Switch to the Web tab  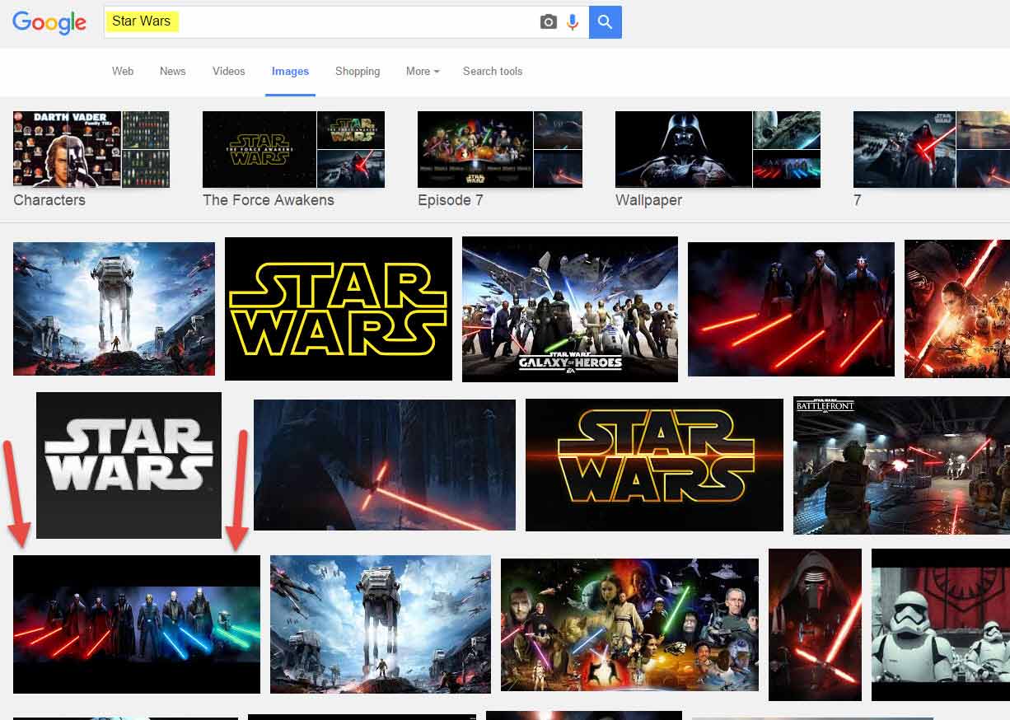point(123,72)
